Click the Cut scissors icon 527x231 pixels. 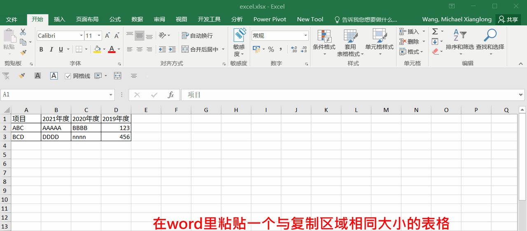[x=23, y=32]
